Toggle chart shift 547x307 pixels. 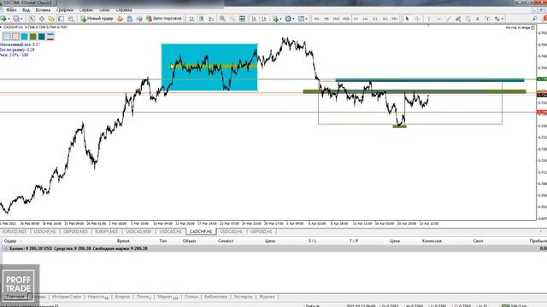coord(264,19)
